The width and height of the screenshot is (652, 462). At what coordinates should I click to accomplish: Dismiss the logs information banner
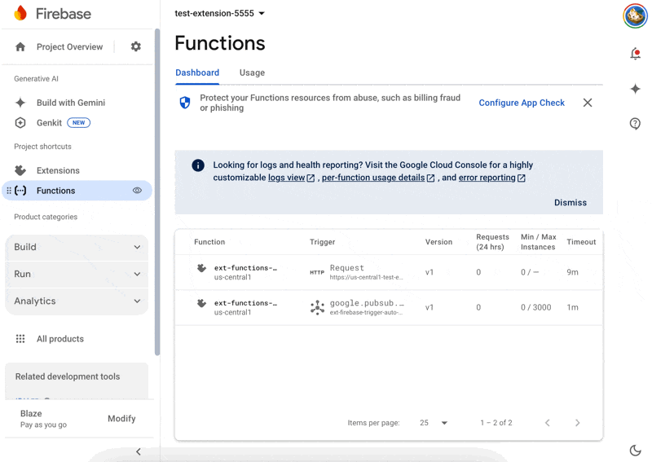click(x=570, y=203)
